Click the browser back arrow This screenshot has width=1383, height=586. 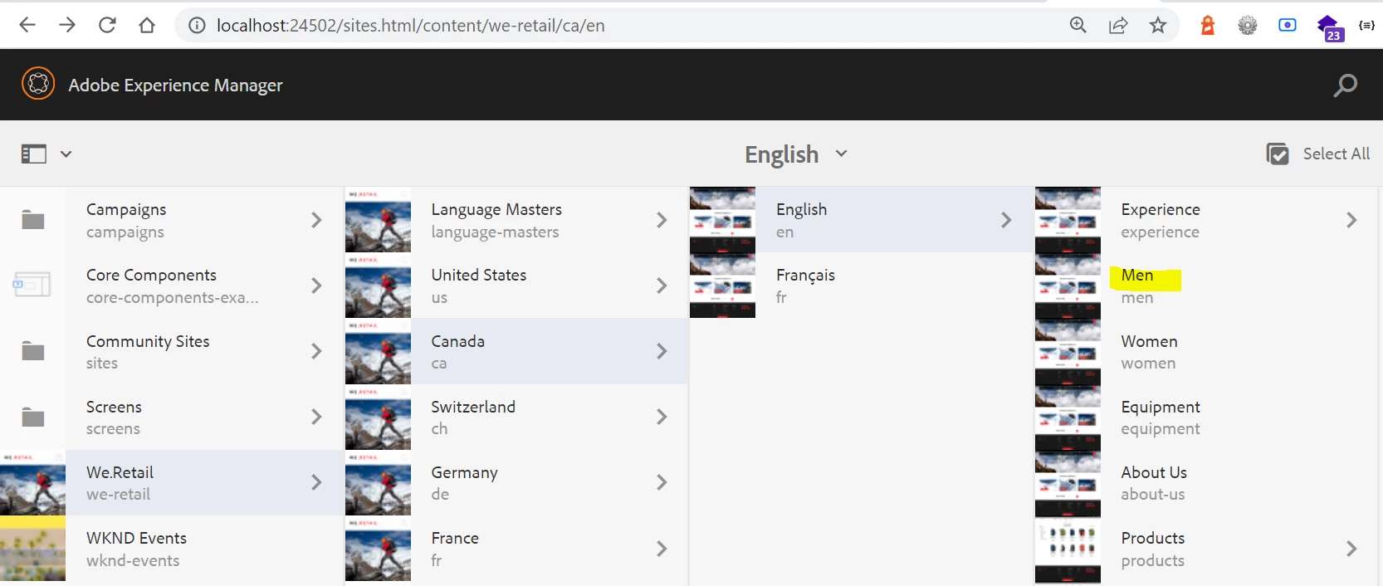tap(27, 25)
